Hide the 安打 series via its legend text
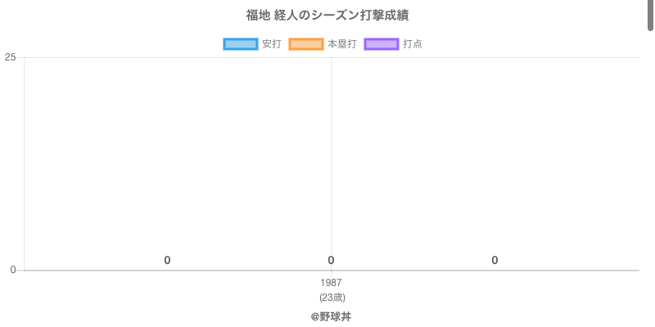The image size is (655, 327). [x=271, y=44]
